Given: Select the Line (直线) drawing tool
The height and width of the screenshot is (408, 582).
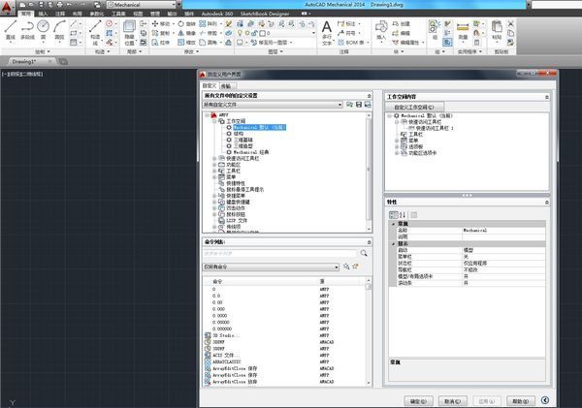Looking at the screenshot, I should click(x=11, y=29).
